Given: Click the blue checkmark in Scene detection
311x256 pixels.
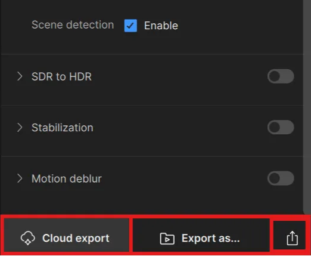Looking at the screenshot, I should tap(130, 26).
